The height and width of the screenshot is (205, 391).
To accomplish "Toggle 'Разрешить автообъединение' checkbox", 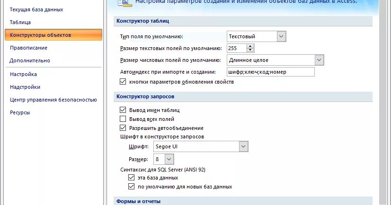I will pyautogui.click(x=123, y=128).
